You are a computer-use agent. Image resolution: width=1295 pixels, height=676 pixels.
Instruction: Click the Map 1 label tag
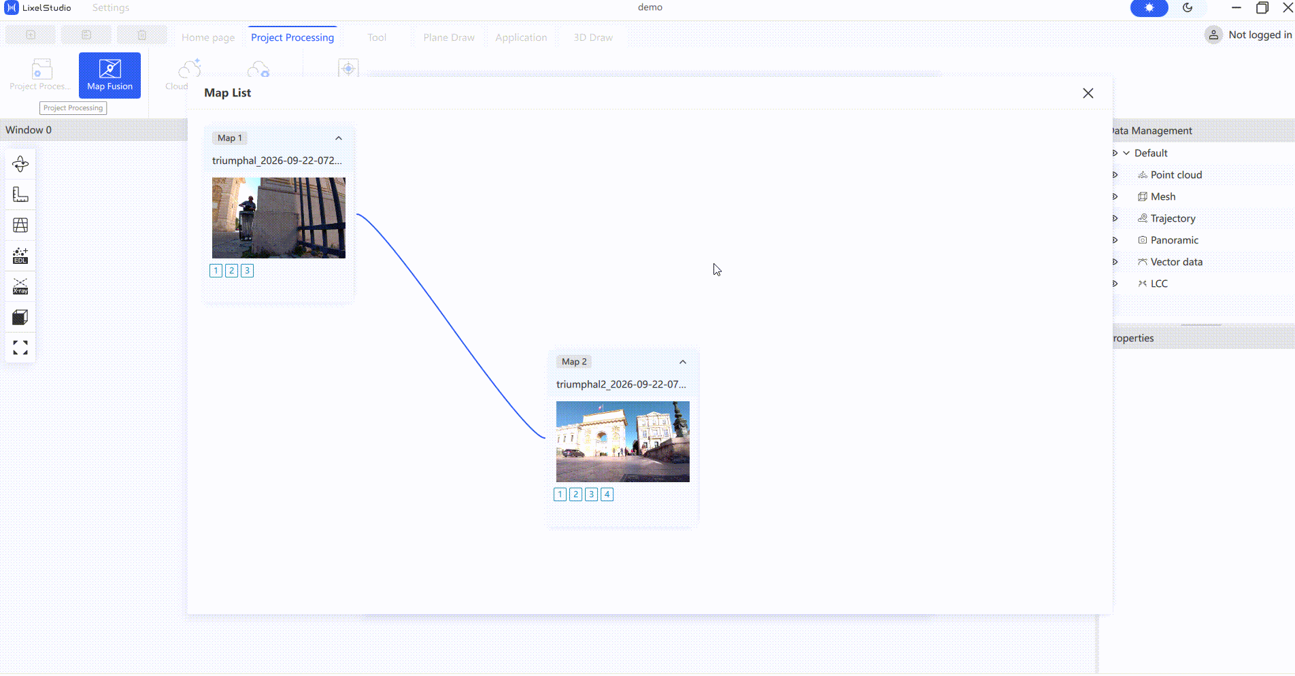tap(230, 138)
